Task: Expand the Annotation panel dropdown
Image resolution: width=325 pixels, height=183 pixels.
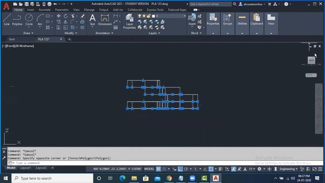Action: pyautogui.click(x=104, y=33)
